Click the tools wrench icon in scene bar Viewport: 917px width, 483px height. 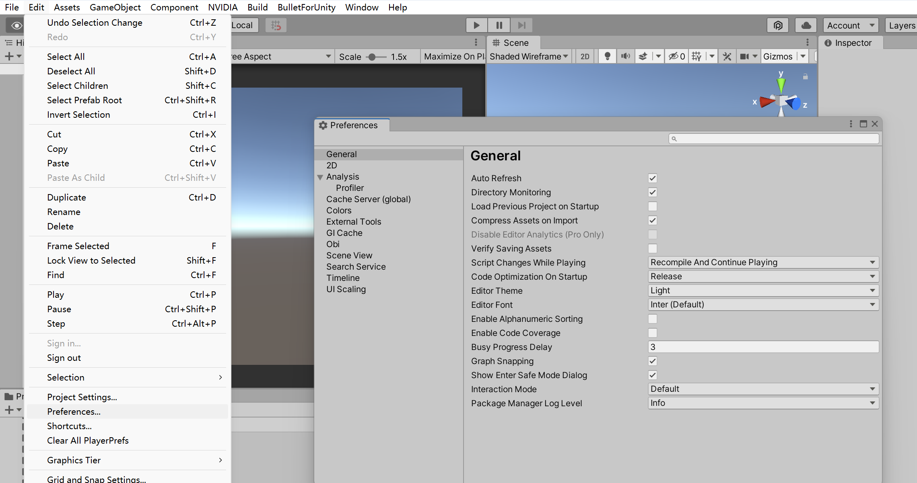(727, 56)
